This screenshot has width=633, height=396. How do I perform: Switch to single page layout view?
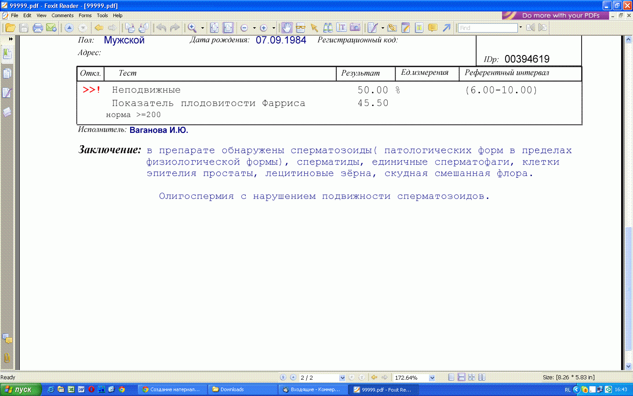click(x=451, y=378)
